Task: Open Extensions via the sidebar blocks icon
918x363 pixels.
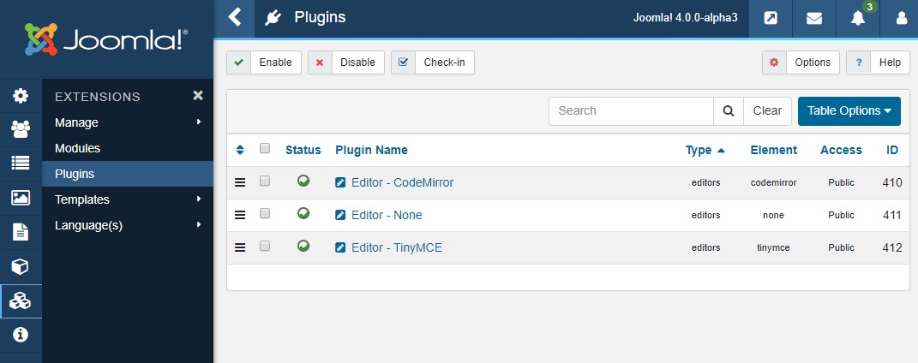Action: [21, 301]
